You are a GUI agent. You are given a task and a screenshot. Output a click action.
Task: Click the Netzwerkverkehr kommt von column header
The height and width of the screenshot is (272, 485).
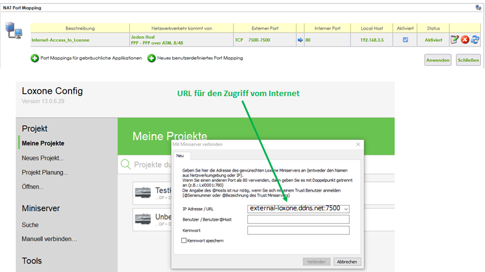(x=181, y=28)
